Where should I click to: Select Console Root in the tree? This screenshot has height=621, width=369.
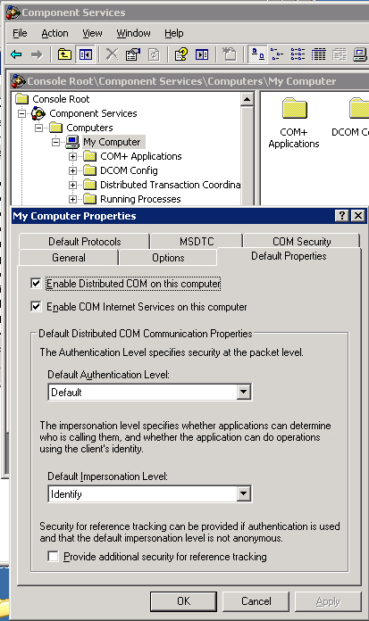point(61,99)
